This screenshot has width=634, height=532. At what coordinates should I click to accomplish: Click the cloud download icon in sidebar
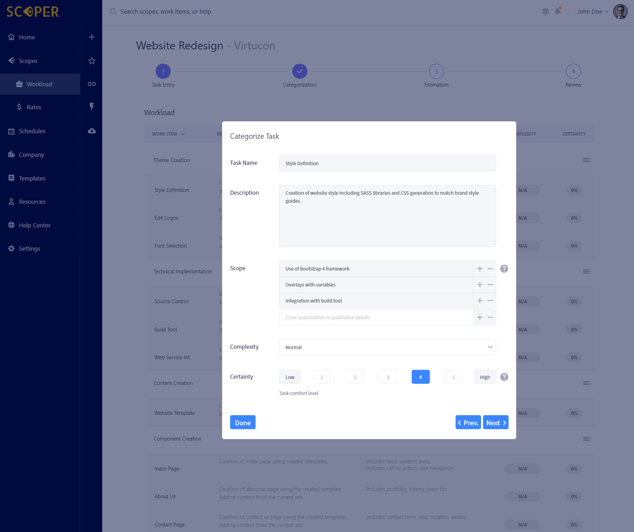click(92, 131)
